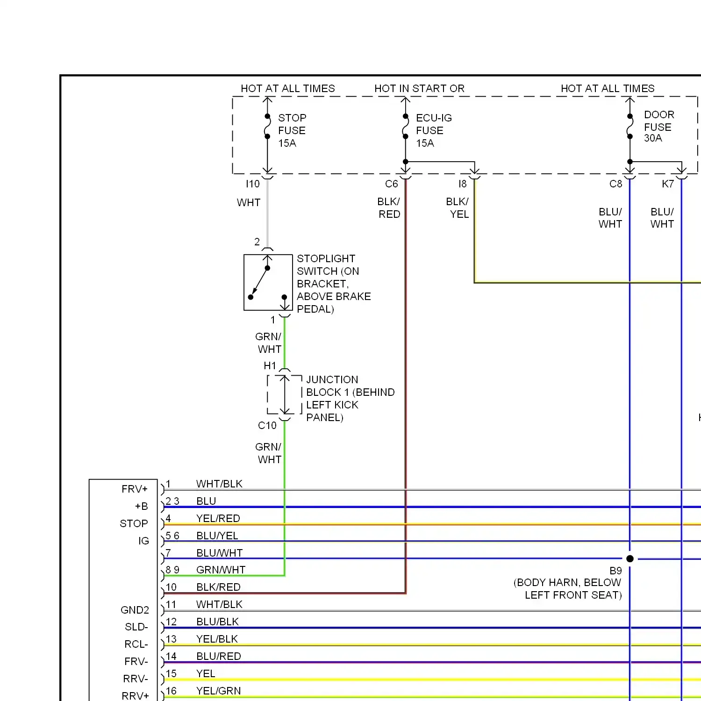The image size is (701, 701).
Task: Click the BLU/WHT wire label below C8
Action: (x=610, y=218)
